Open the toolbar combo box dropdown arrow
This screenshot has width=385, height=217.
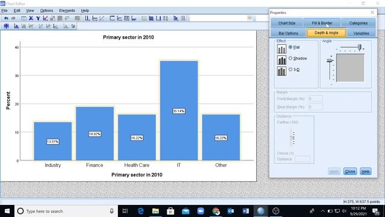tap(250, 18)
